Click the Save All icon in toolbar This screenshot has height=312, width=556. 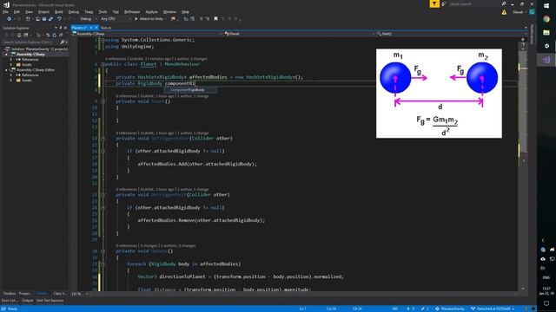pos(50,19)
